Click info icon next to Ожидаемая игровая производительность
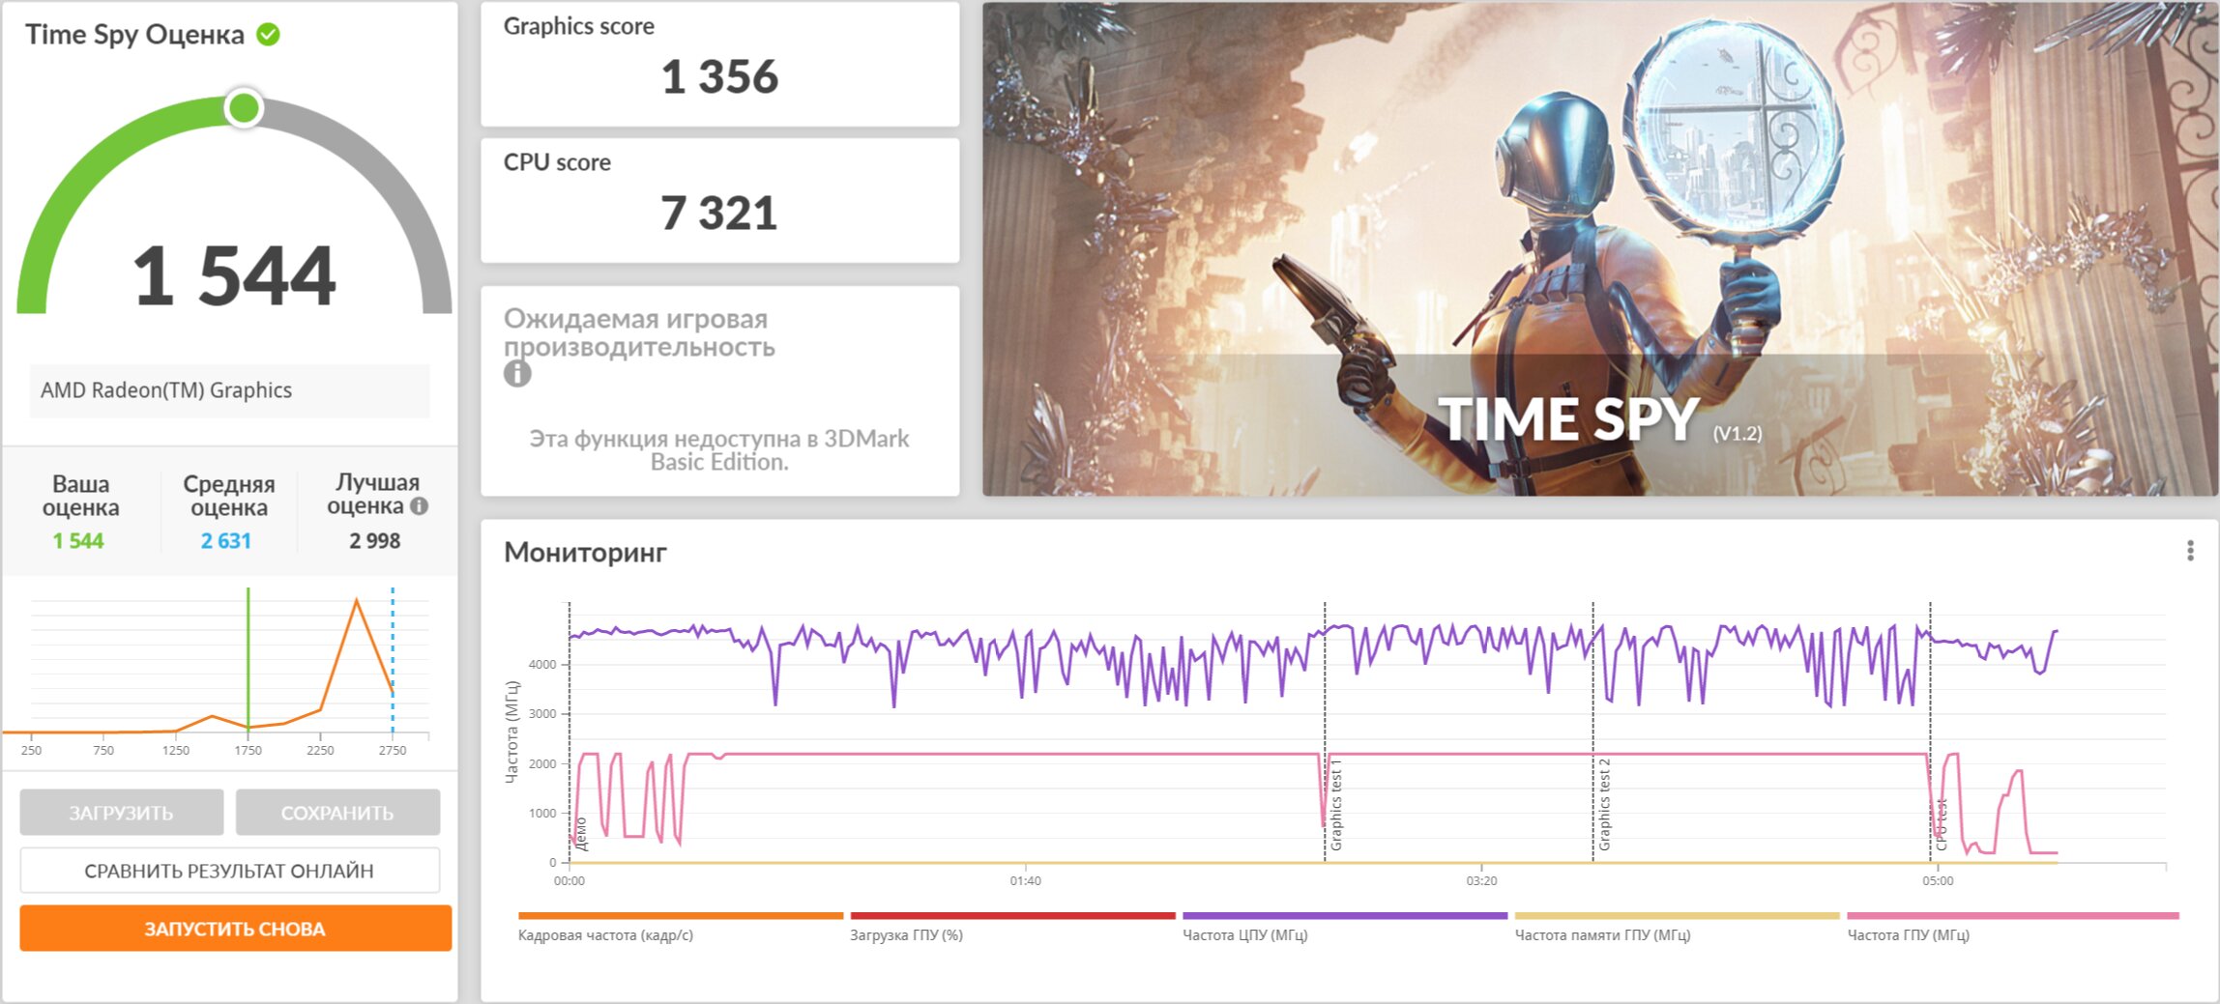The image size is (2220, 1004). click(517, 374)
